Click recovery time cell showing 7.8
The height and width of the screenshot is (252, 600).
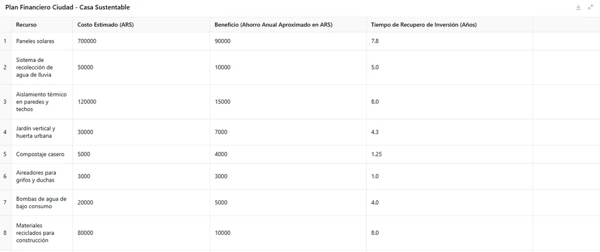375,41
